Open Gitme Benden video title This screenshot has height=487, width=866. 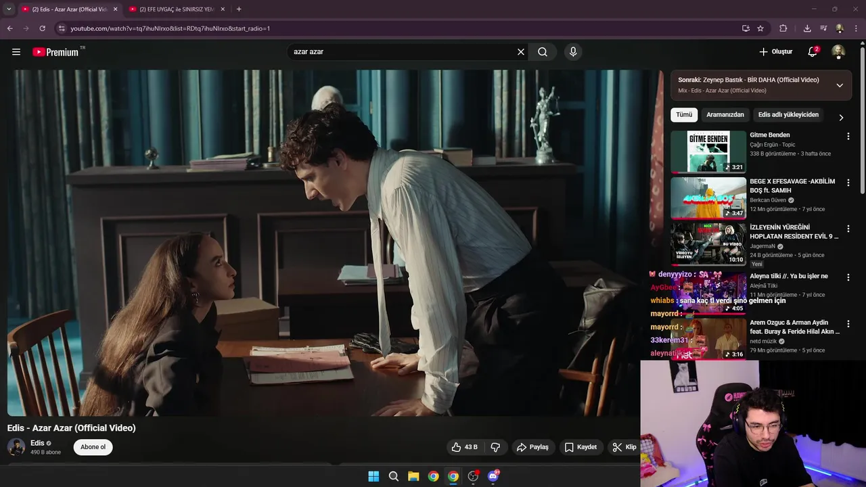pos(769,135)
